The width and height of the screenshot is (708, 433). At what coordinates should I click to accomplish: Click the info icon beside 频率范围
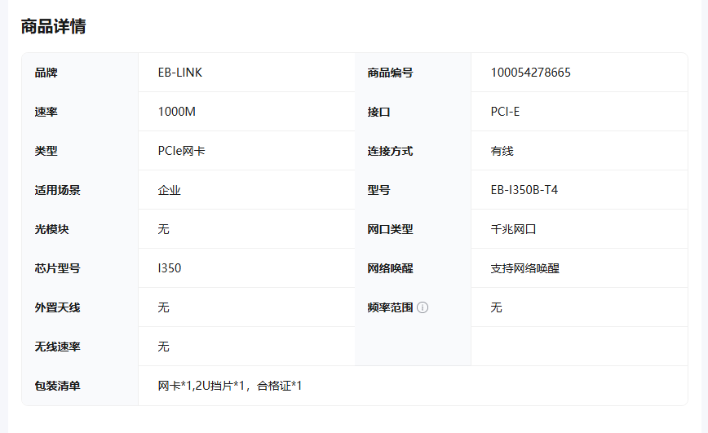tap(423, 307)
